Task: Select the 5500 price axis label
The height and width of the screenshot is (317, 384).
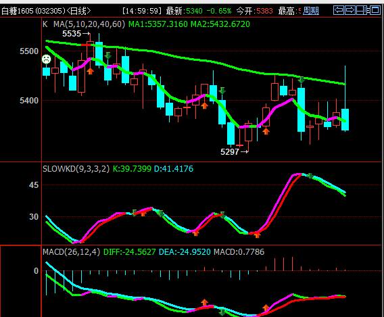Action: pyautogui.click(x=29, y=51)
